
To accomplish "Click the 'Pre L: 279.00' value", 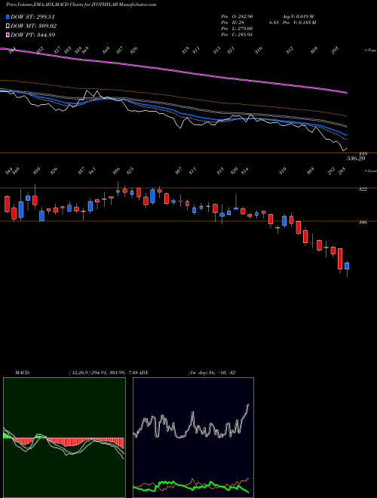I will [x=237, y=28].
